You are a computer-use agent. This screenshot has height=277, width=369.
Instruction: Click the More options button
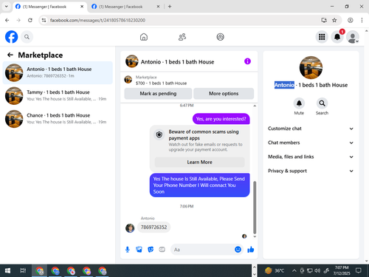pos(224,94)
